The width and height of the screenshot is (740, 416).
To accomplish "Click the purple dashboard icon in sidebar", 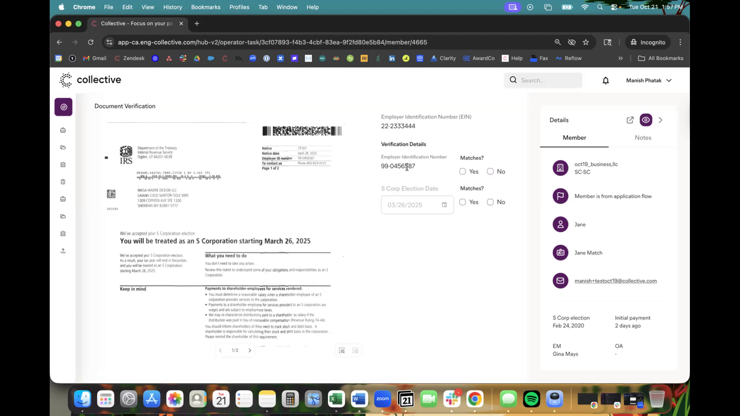I will coord(64,107).
